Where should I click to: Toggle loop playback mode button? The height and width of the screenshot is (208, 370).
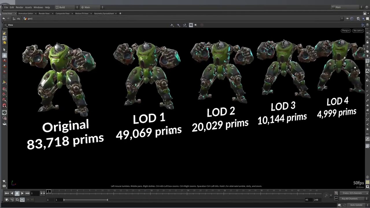(x=17, y=200)
